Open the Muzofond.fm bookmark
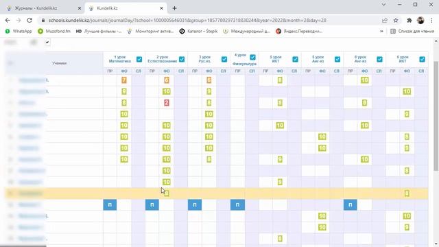 tap(54, 31)
